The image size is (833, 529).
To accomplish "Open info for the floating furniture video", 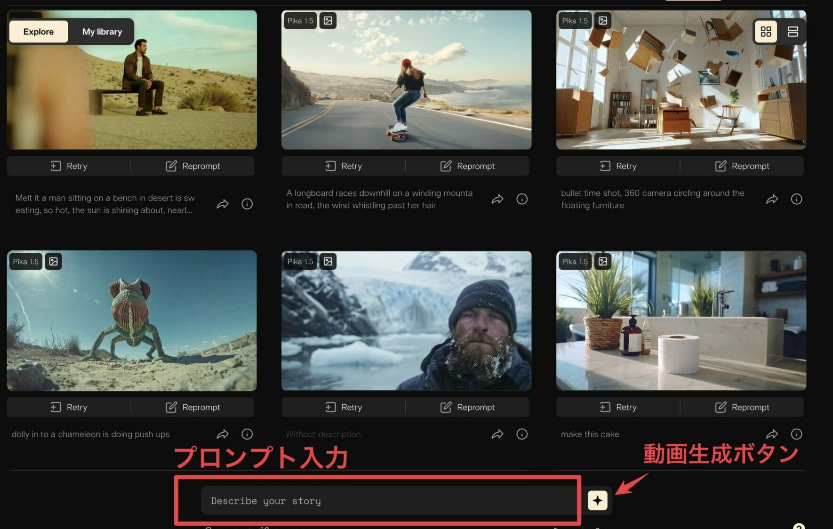I will (x=796, y=199).
